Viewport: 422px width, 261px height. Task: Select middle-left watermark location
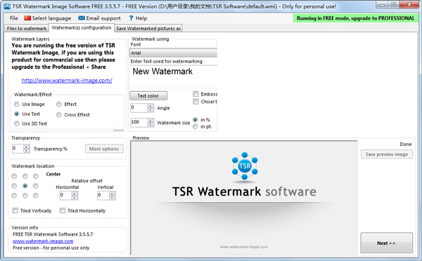14,186
